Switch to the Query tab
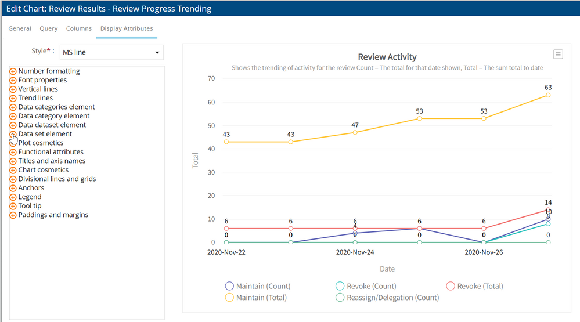Viewport: 580px width, 322px height. (49, 28)
